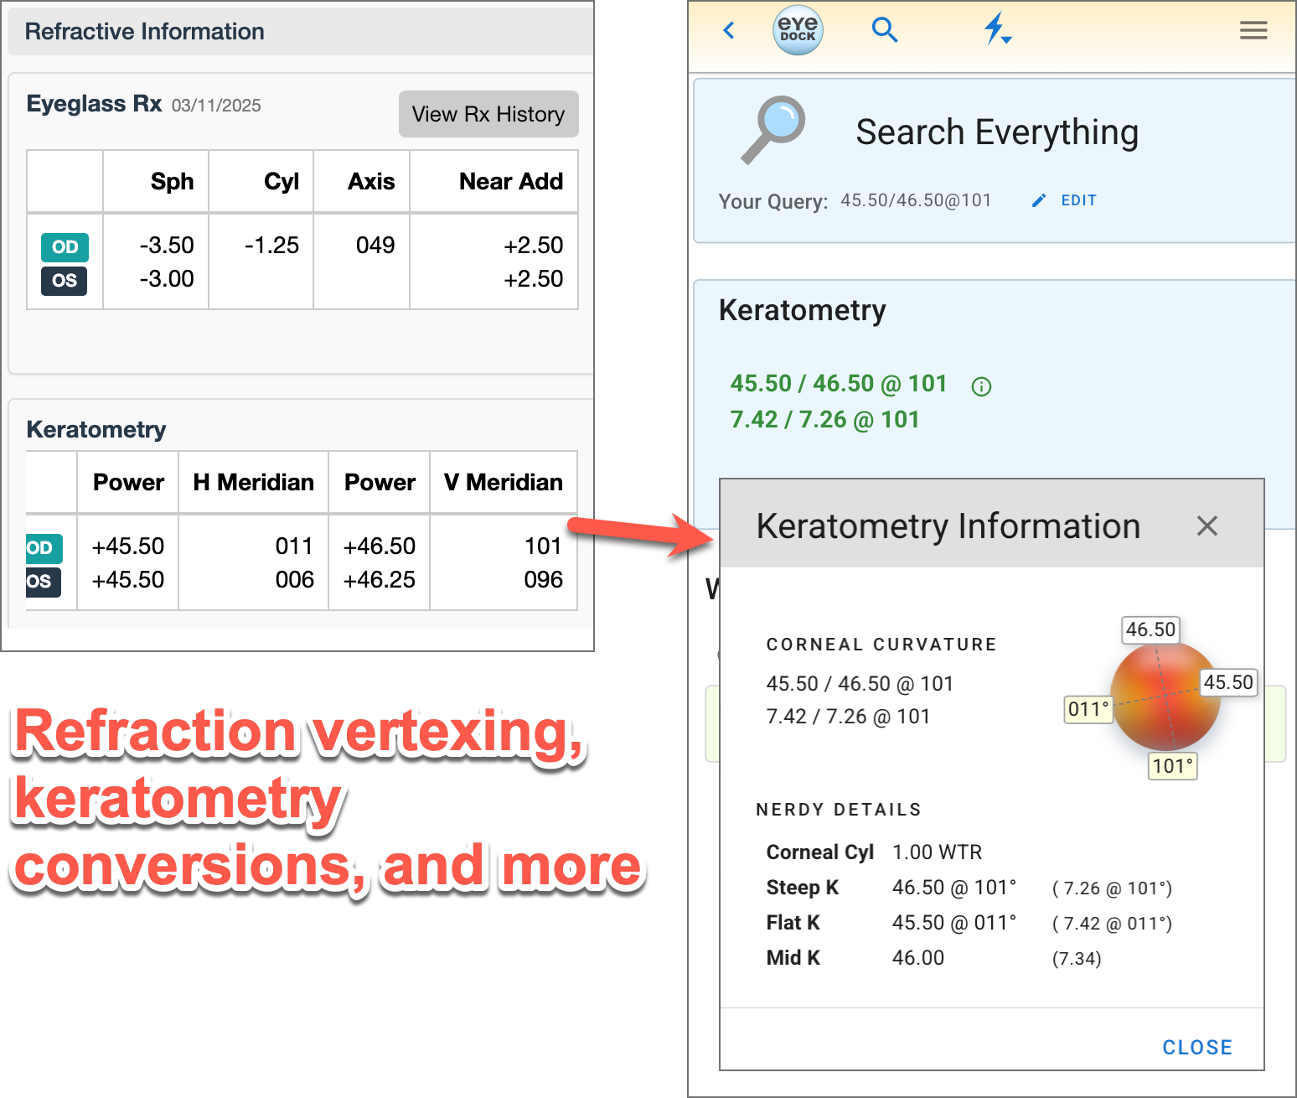Click the search magnifier icon in the toolbar

click(884, 31)
